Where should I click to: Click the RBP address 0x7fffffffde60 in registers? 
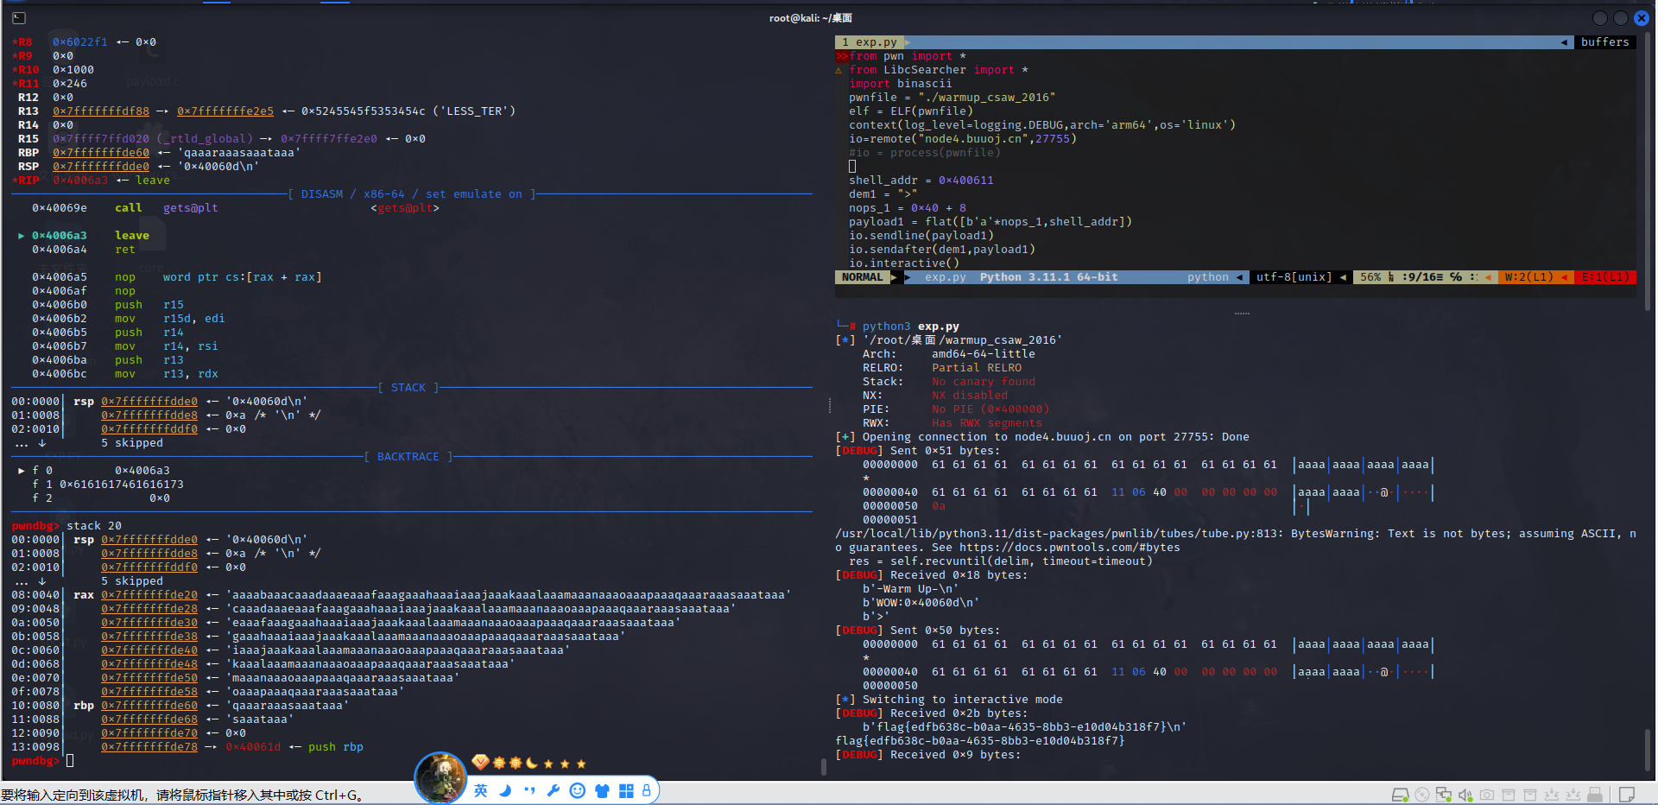100,153
